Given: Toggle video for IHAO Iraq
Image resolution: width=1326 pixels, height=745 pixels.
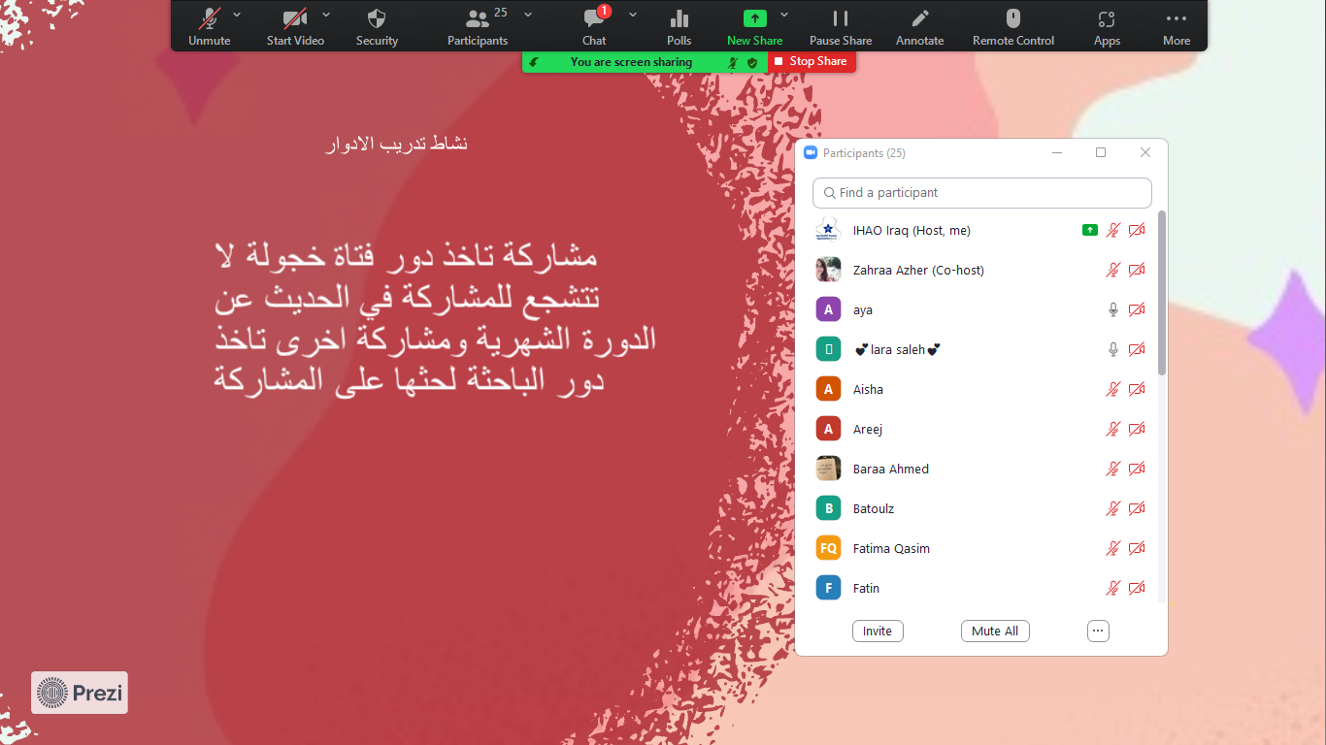Looking at the screenshot, I should [1137, 230].
